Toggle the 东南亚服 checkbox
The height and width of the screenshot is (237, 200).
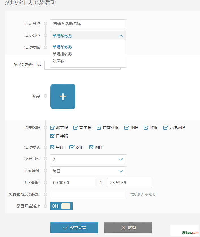coord(99,128)
